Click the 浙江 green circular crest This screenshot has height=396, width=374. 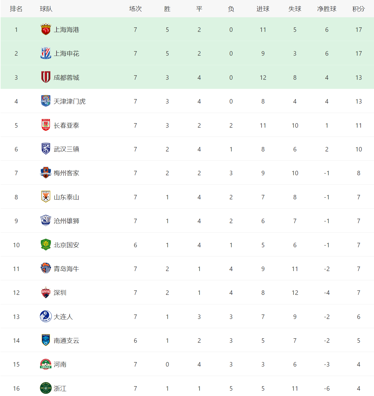coord(46,388)
